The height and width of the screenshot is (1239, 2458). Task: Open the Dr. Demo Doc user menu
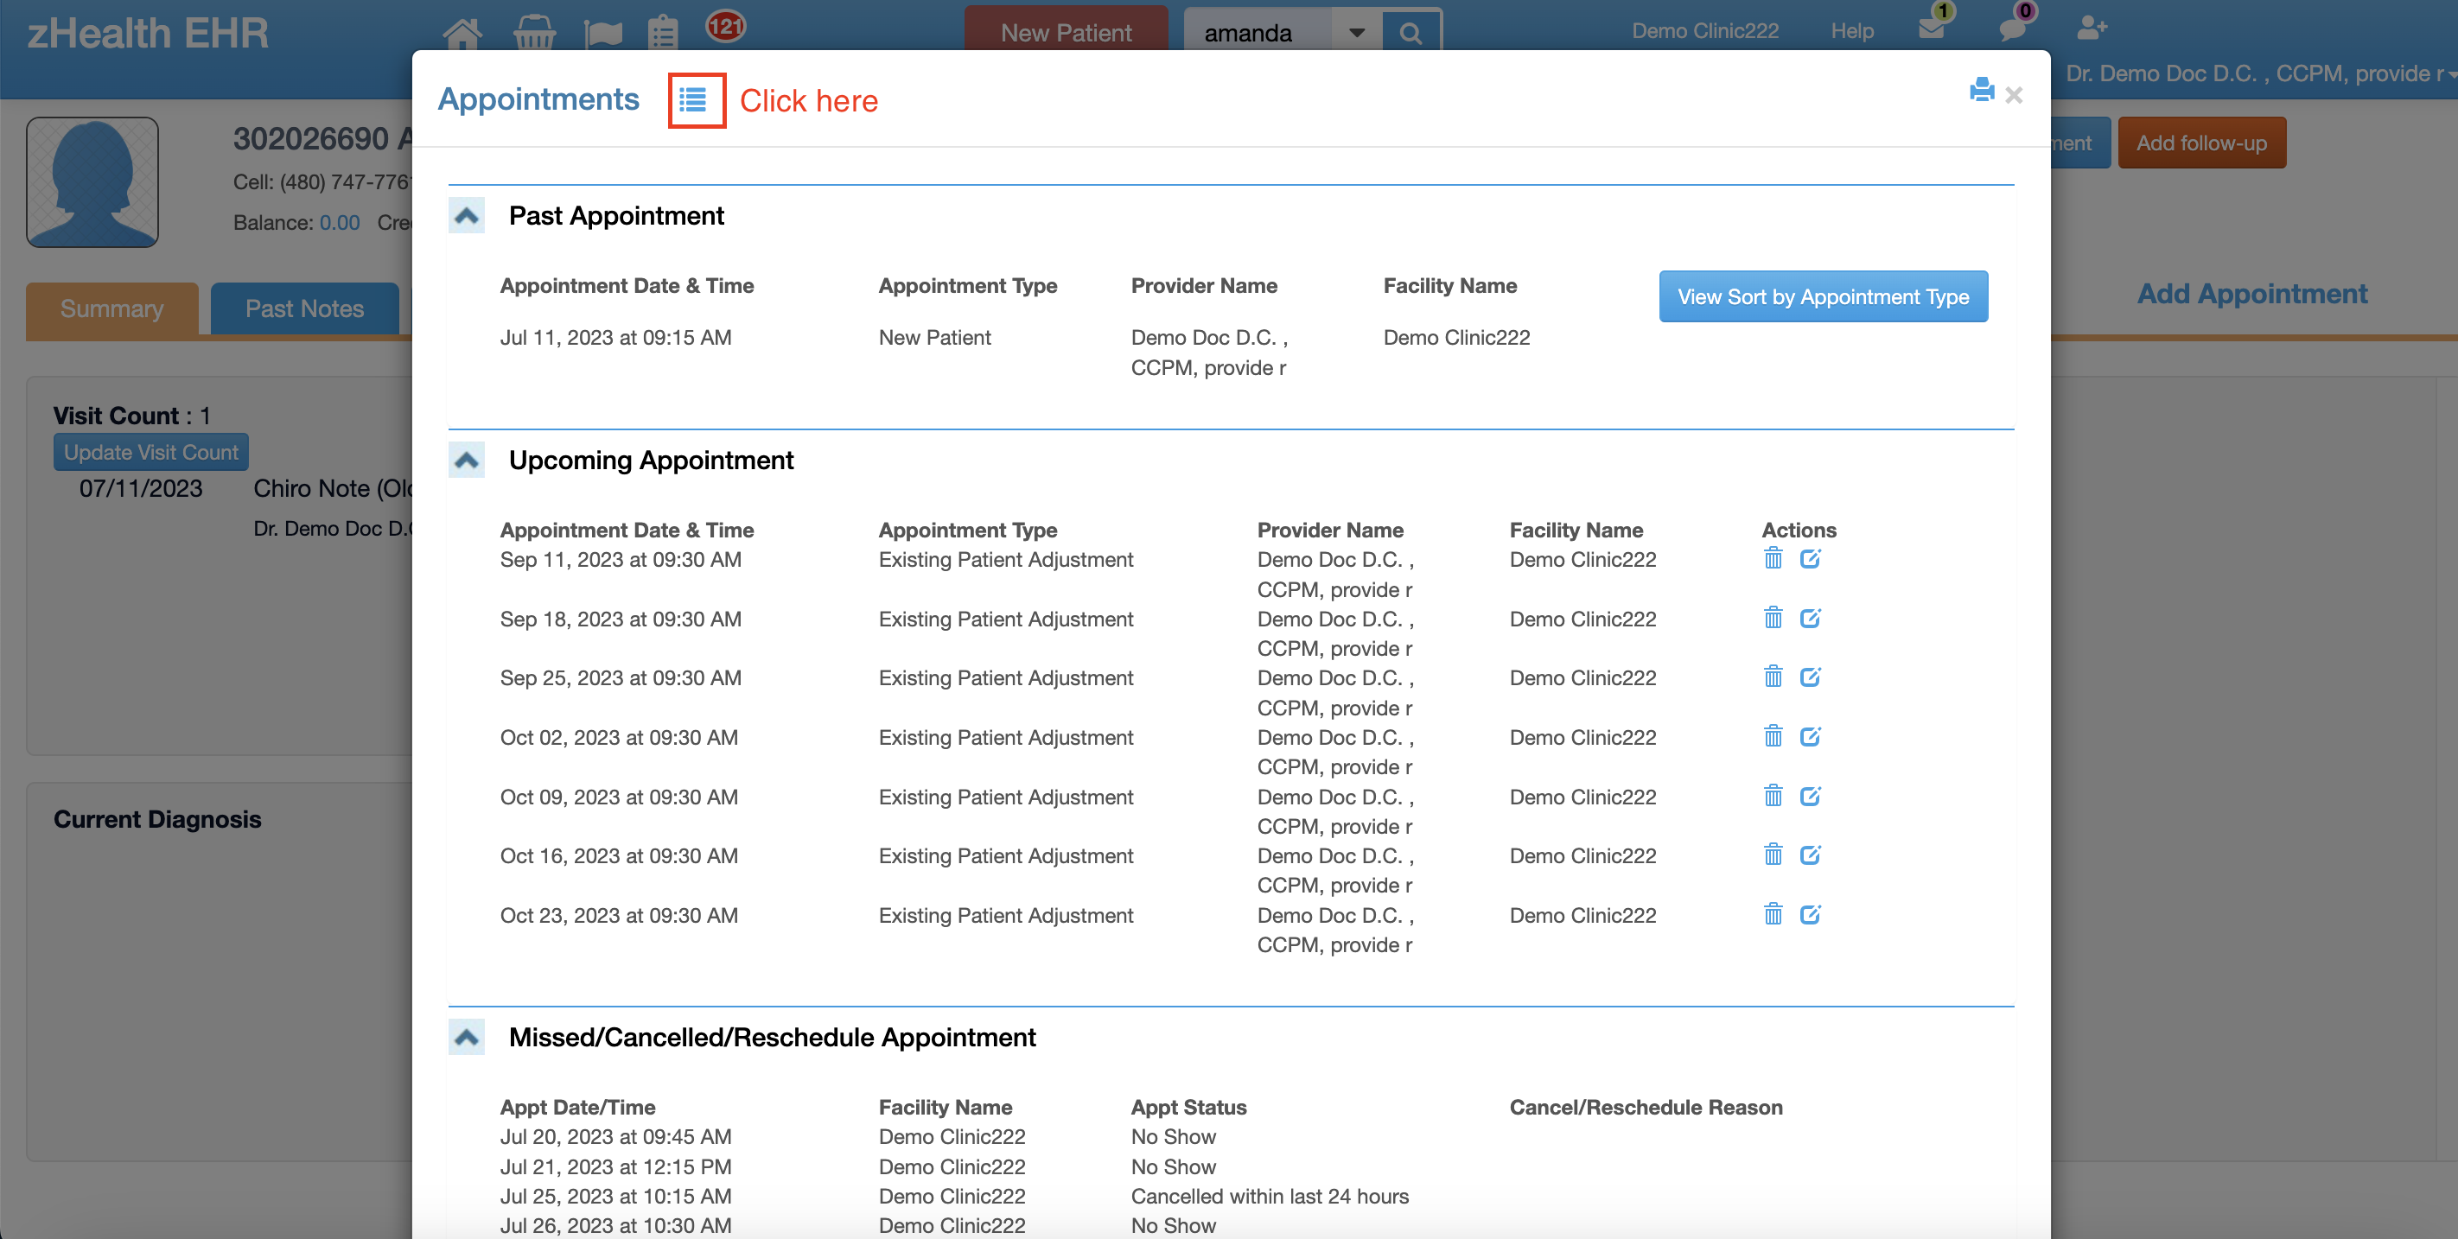click(2260, 73)
